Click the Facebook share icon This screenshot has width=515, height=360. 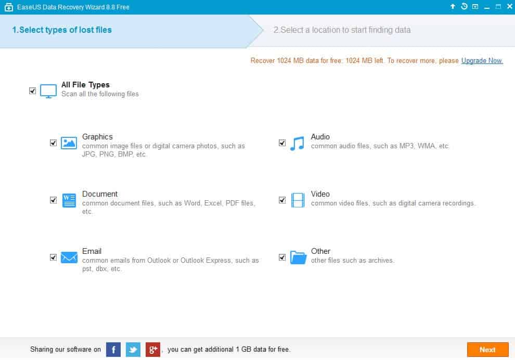[x=113, y=350]
